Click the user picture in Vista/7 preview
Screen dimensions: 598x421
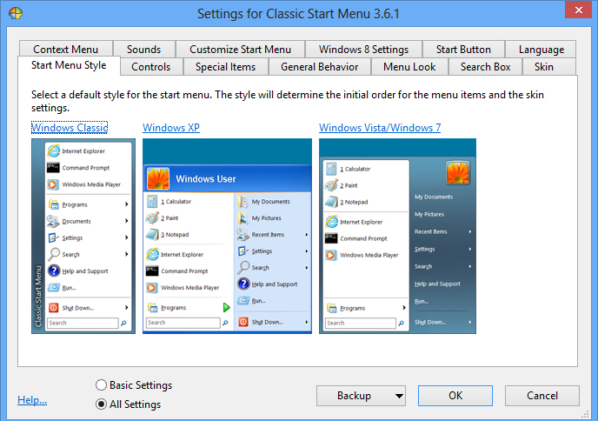coord(458,172)
